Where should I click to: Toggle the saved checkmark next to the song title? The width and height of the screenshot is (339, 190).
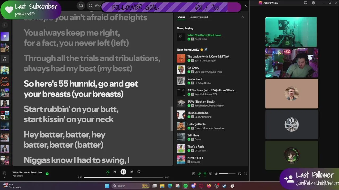pos(47,174)
